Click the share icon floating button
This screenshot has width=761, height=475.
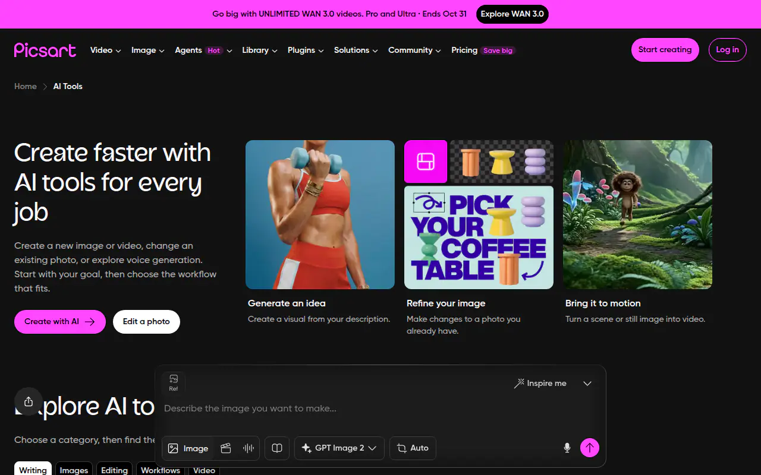29,401
